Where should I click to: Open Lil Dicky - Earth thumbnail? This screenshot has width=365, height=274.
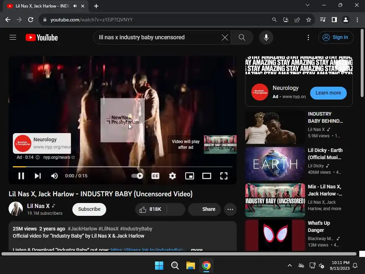275,164
